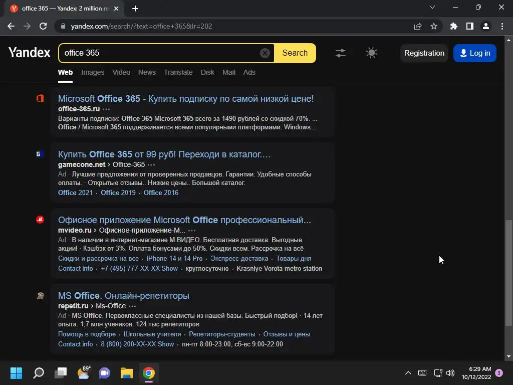Click the Office 2016 sitelink
The height and width of the screenshot is (385, 513).
point(161,193)
